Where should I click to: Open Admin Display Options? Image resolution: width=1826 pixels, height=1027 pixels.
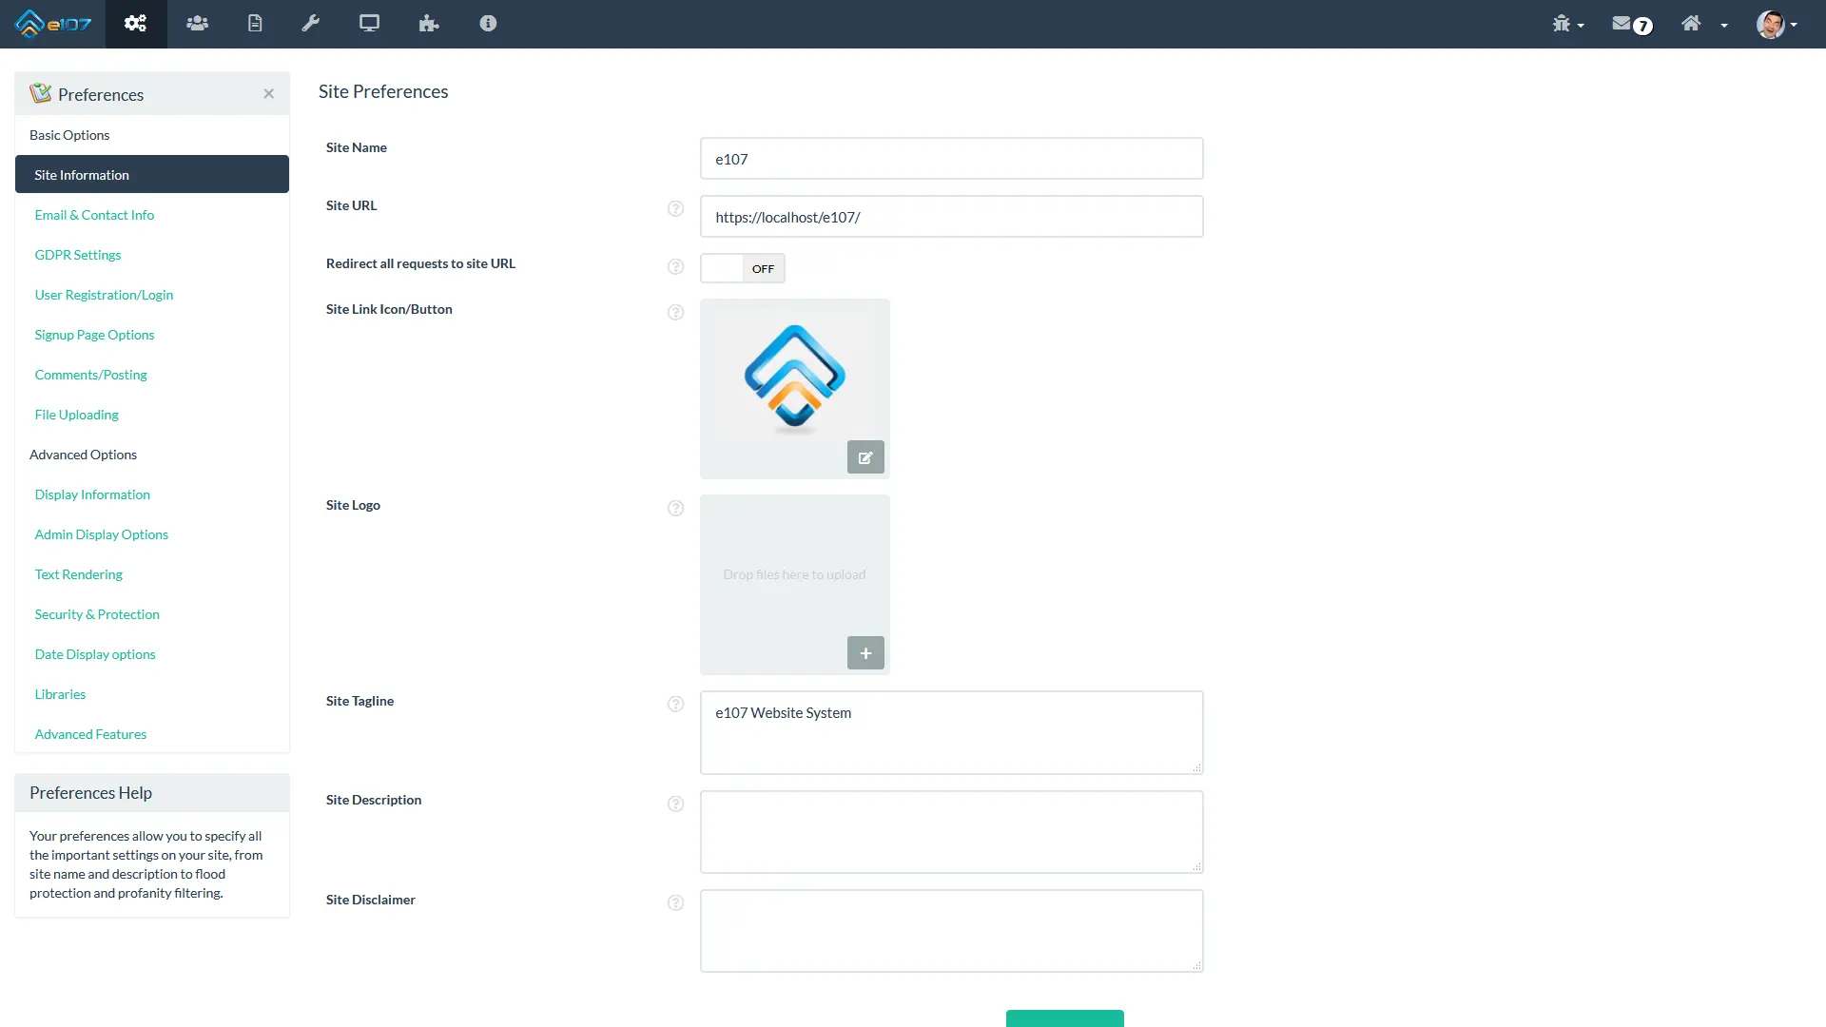102,534
